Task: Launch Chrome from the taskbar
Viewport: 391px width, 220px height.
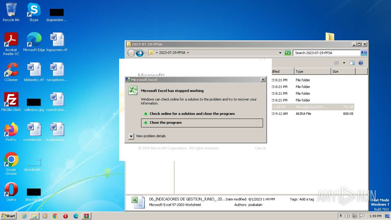Action: 55,216
